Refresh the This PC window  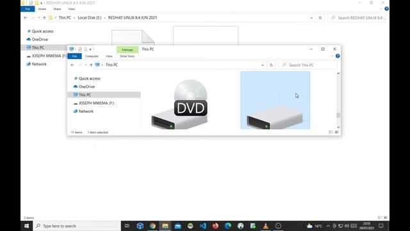click(x=271, y=65)
